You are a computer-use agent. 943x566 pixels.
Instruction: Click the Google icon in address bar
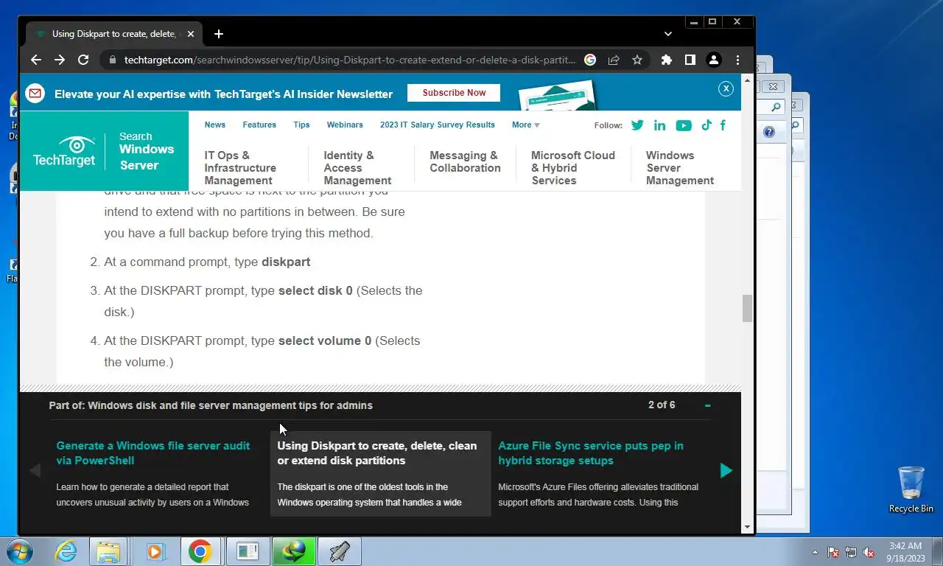tap(590, 60)
